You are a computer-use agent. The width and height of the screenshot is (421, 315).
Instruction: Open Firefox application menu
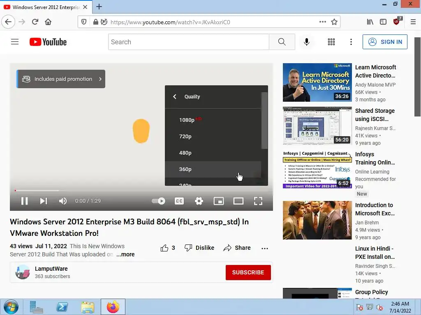pos(413,22)
